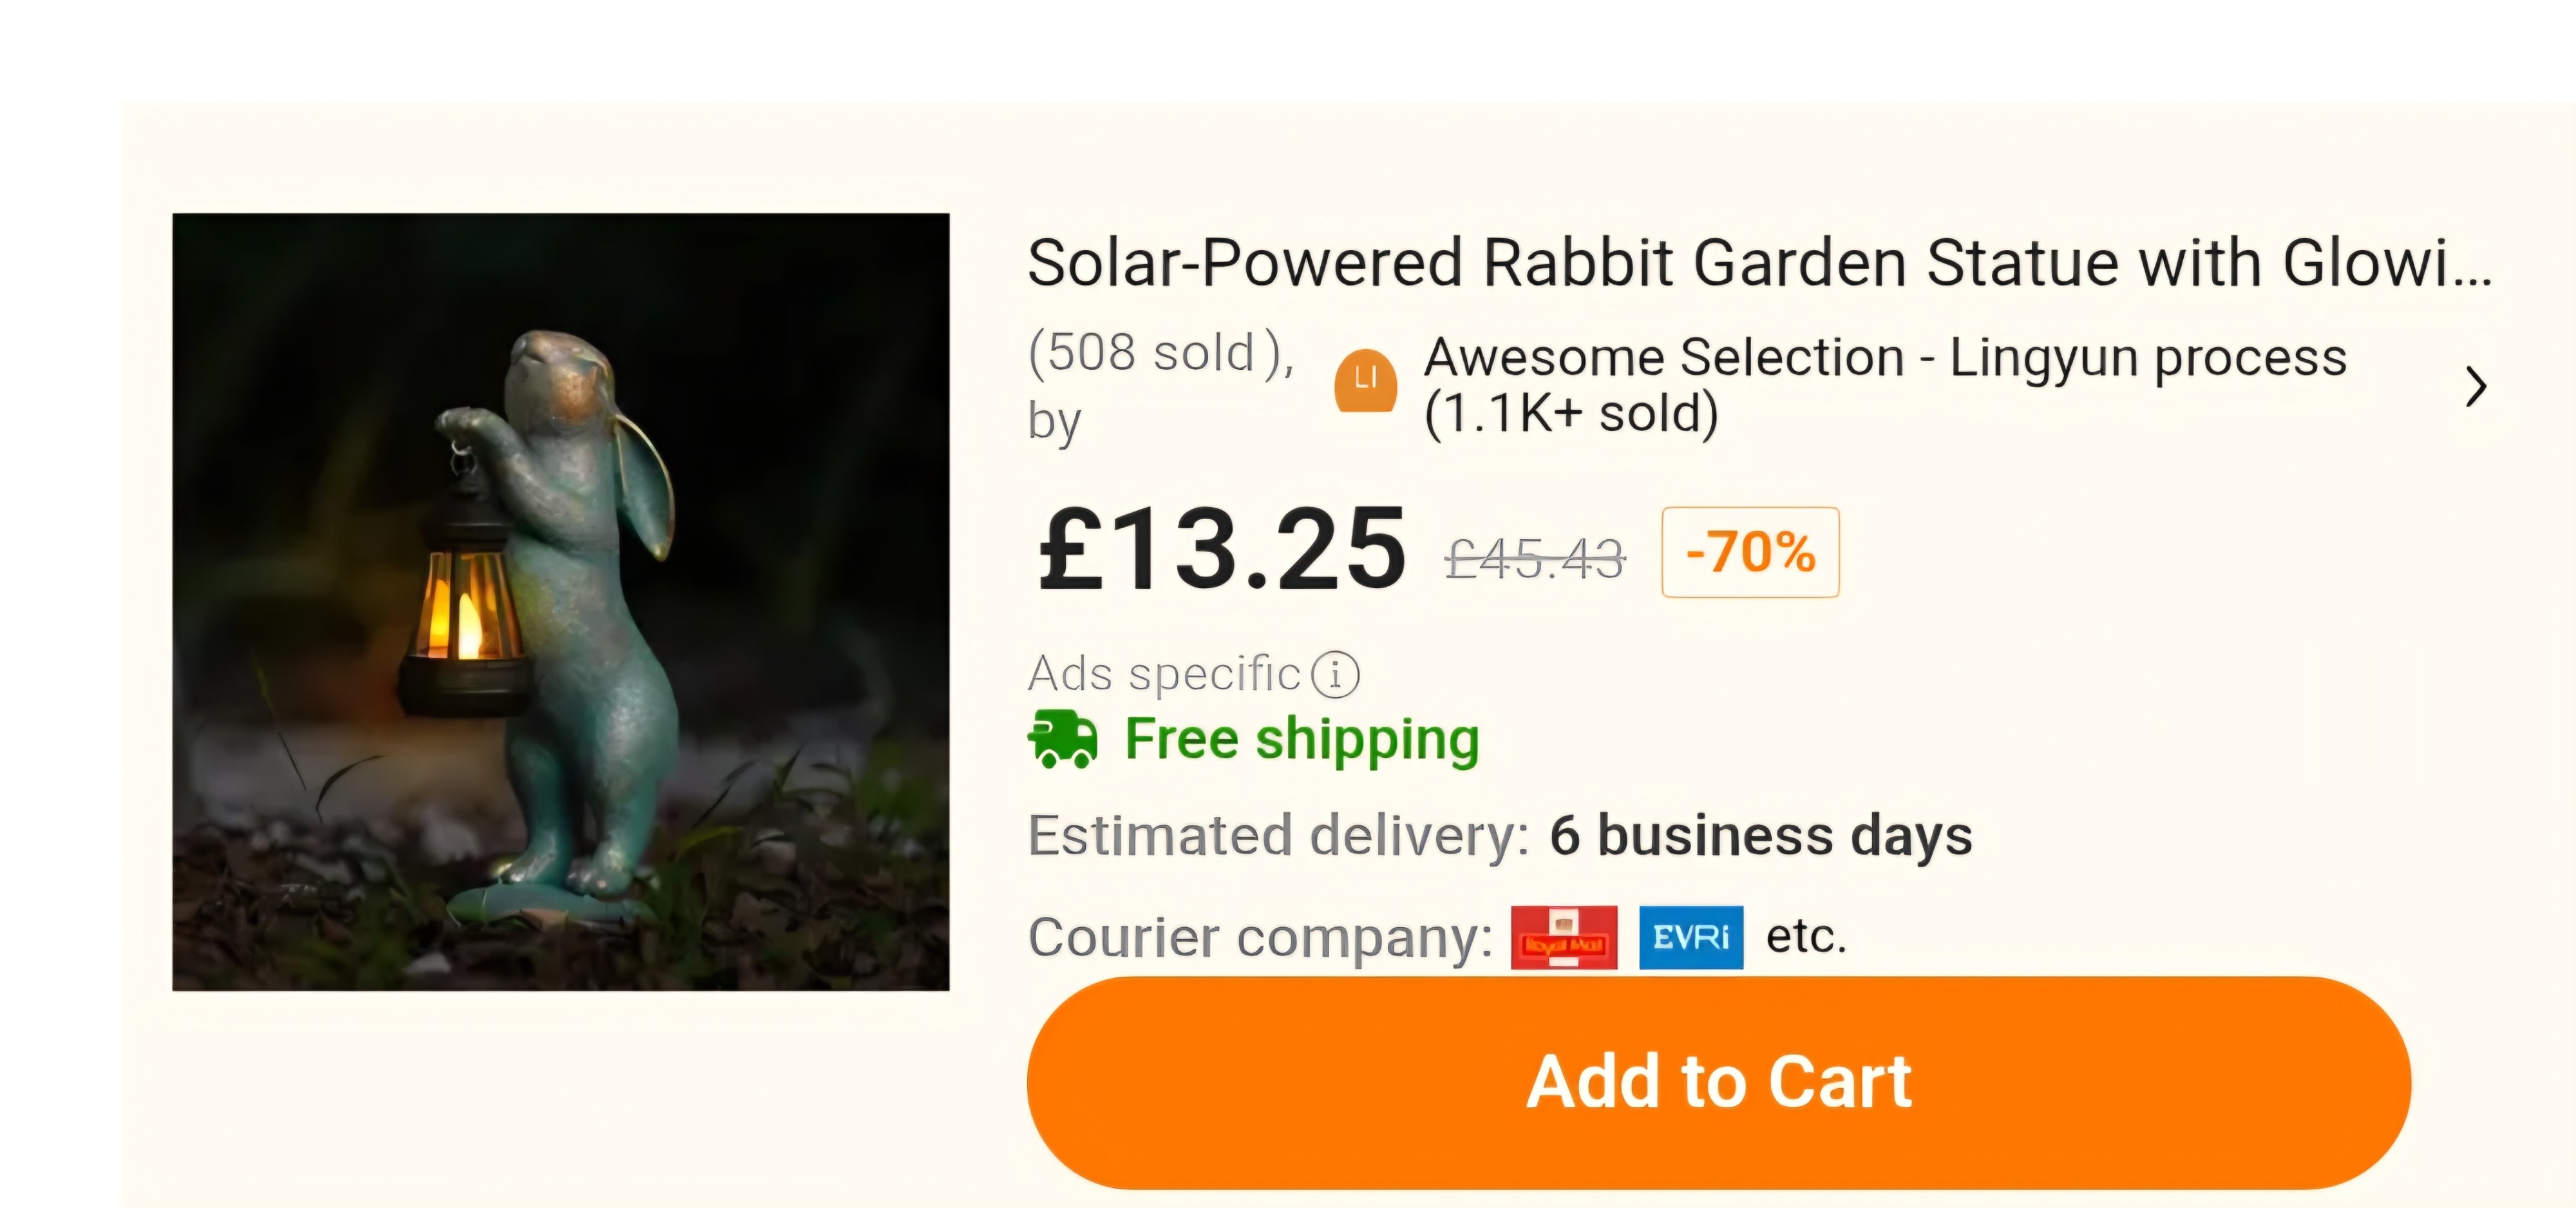Click the Royal Mail courier logo

coord(1563,937)
